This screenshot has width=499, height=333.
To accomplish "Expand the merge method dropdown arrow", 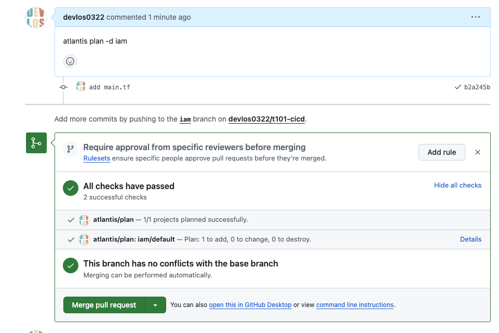I will coord(155,305).
